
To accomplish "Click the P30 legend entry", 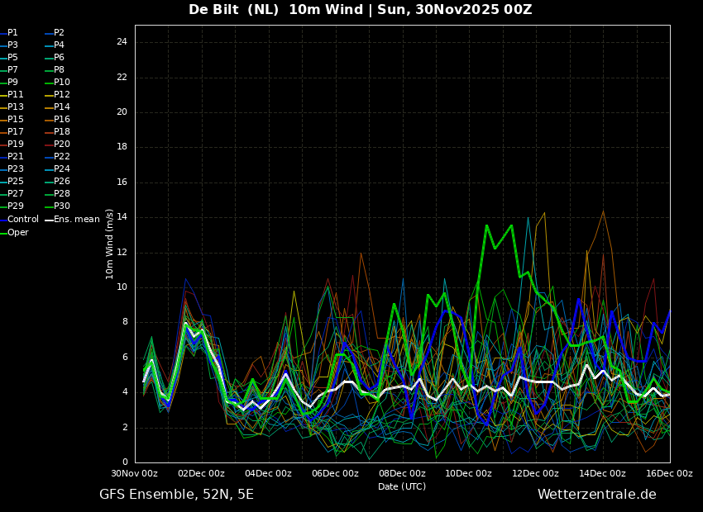I will [62, 206].
